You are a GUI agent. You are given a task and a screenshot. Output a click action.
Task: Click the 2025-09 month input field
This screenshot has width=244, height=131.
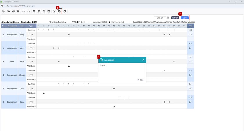pos(160,18)
